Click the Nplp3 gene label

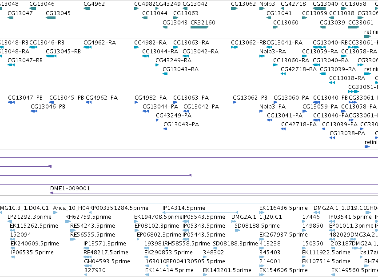coord(267,4)
